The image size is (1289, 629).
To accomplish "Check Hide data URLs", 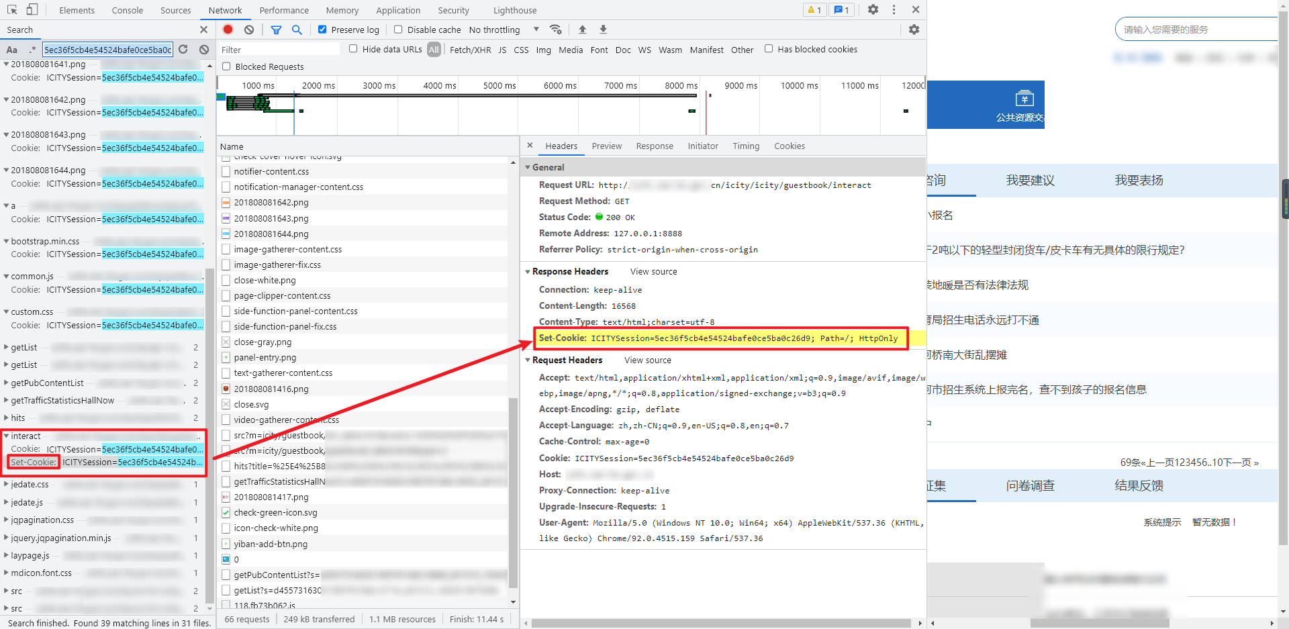I will point(353,49).
